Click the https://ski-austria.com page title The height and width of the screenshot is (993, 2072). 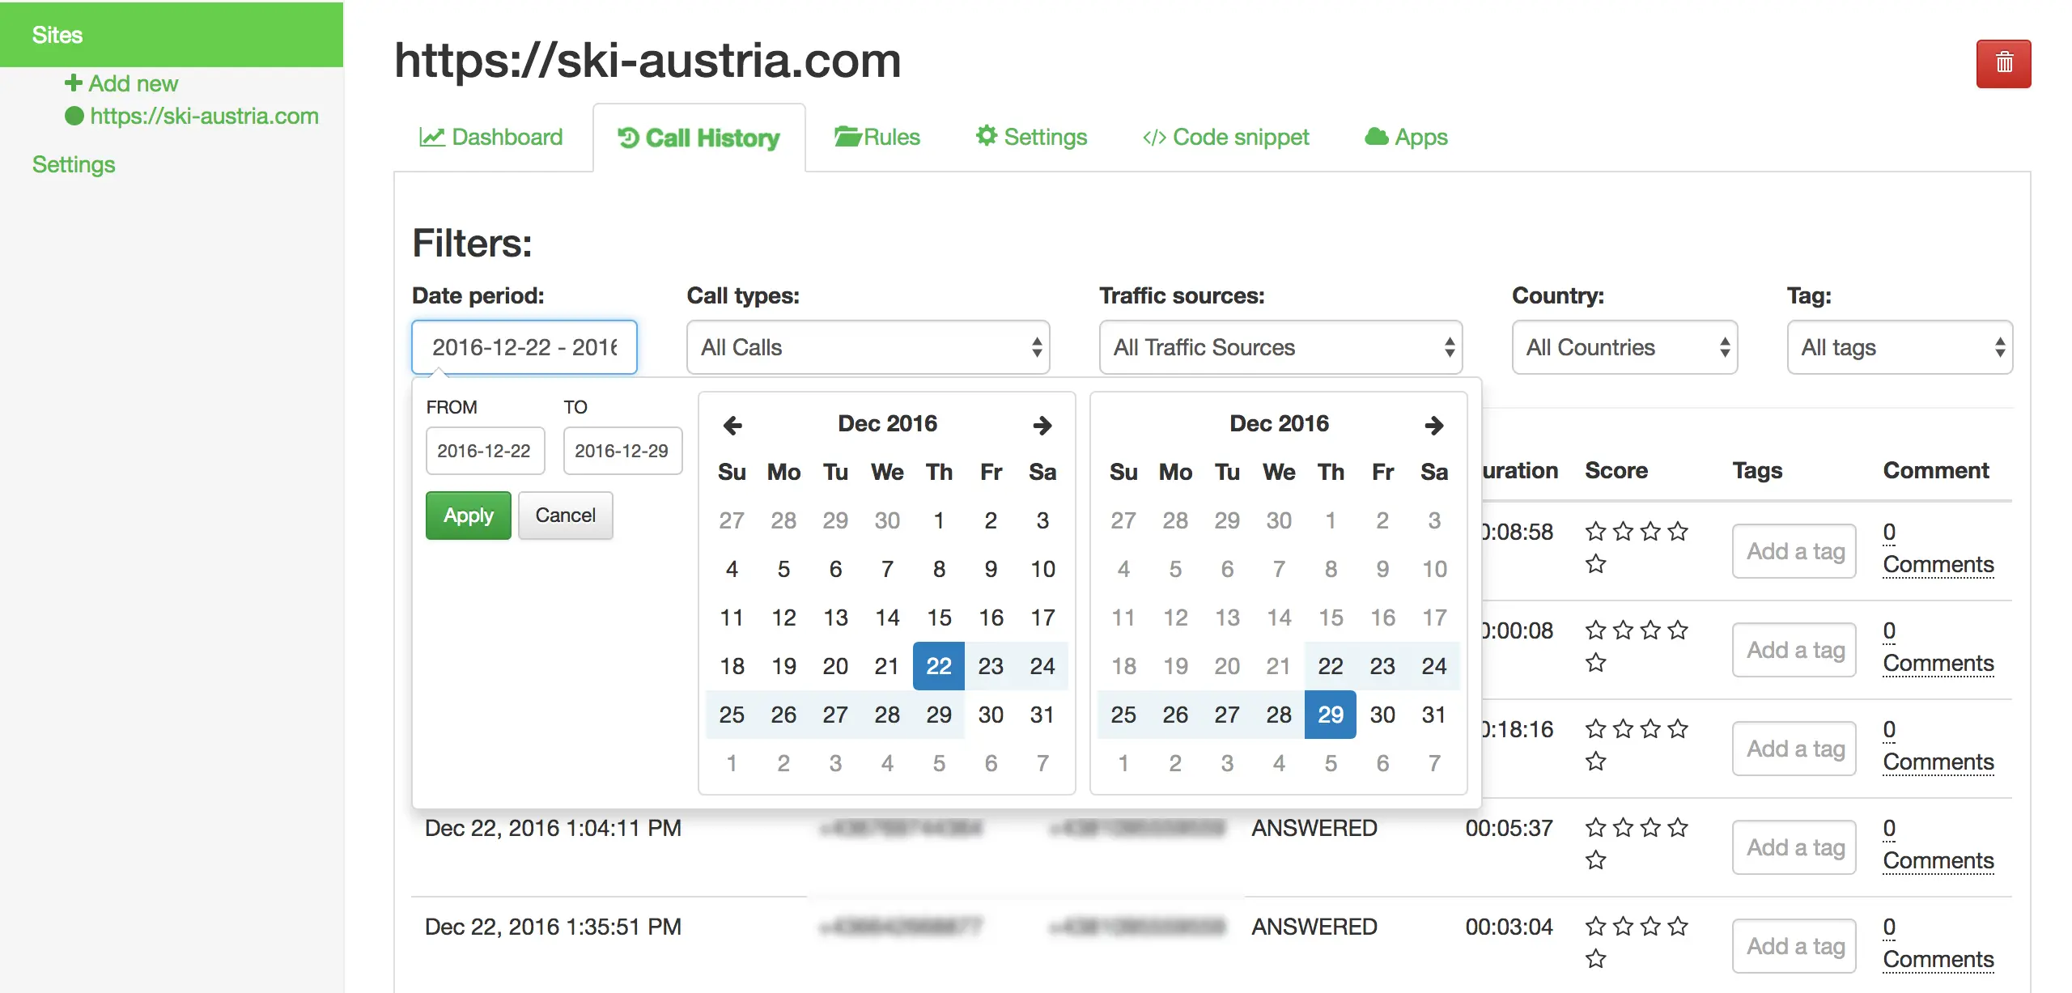pyautogui.click(x=647, y=61)
